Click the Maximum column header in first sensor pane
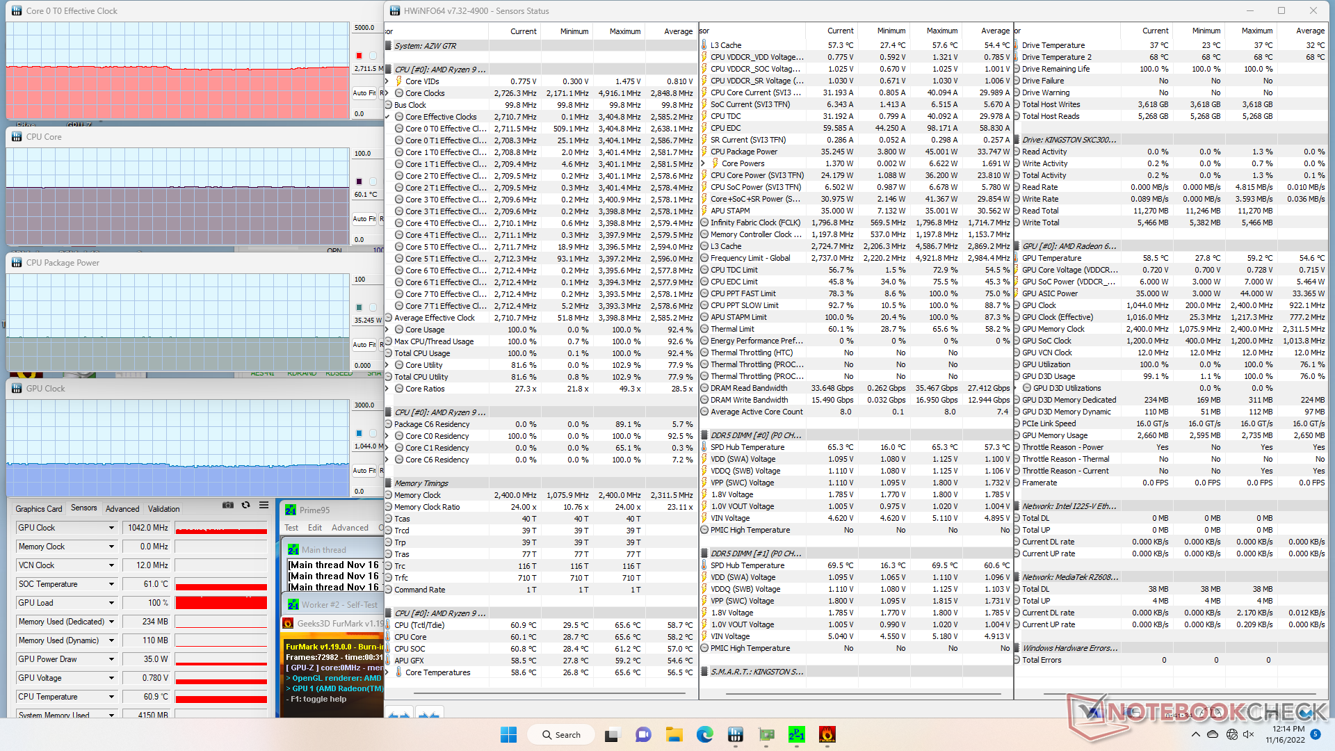Viewport: 1335px width, 751px height. [x=618, y=31]
